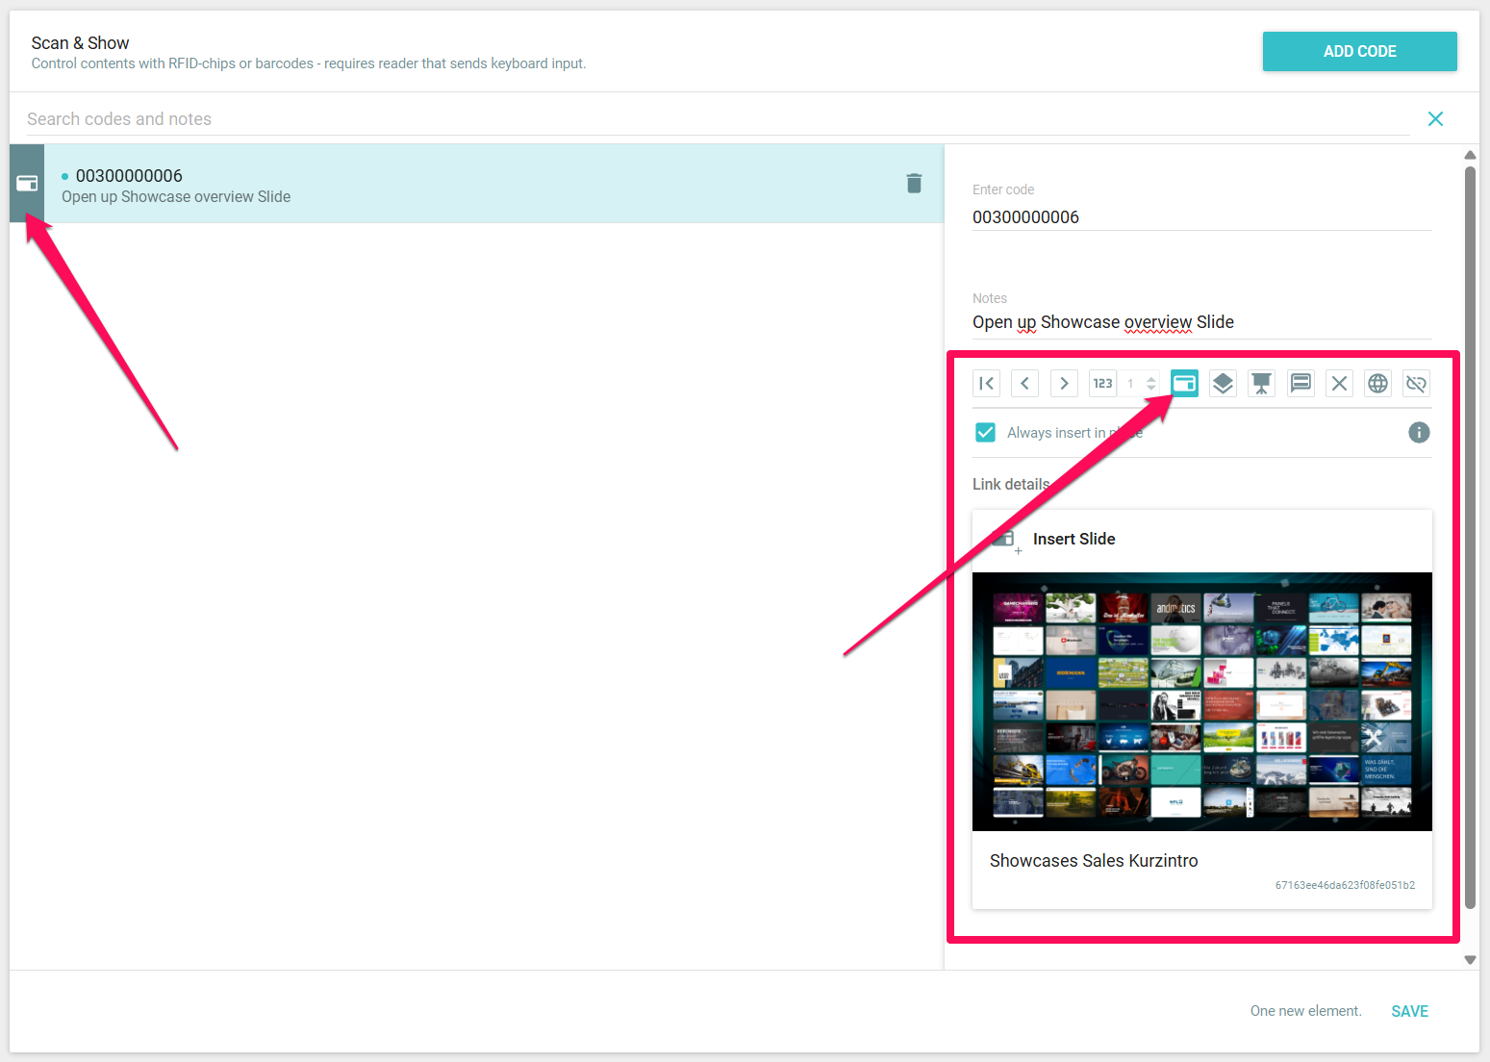Image resolution: width=1490 pixels, height=1062 pixels.
Task: Click the globe web link icon
Action: pyautogui.click(x=1377, y=384)
